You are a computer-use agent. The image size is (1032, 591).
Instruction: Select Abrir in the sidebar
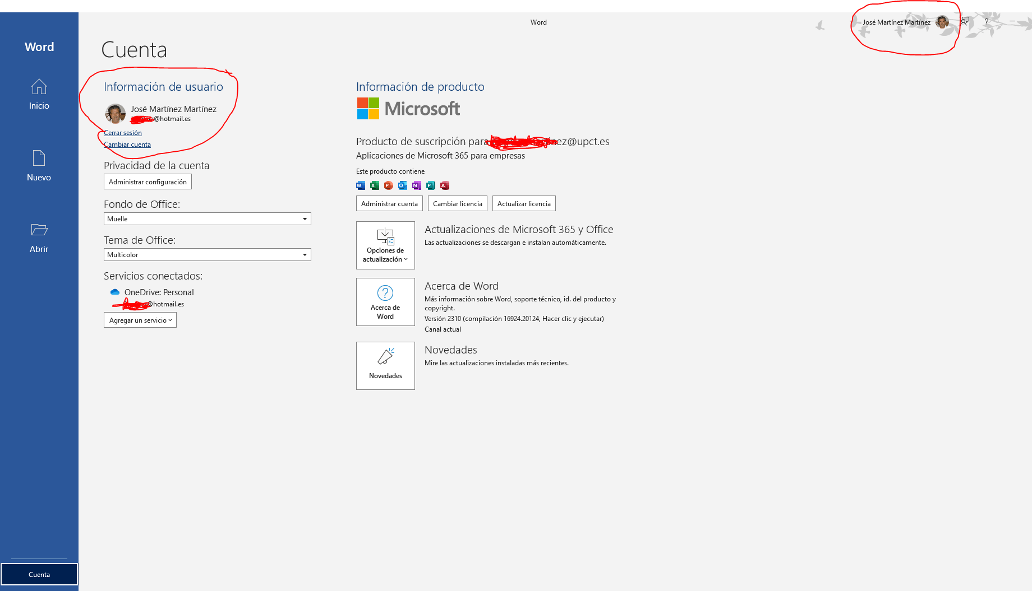(x=39, y=238)
